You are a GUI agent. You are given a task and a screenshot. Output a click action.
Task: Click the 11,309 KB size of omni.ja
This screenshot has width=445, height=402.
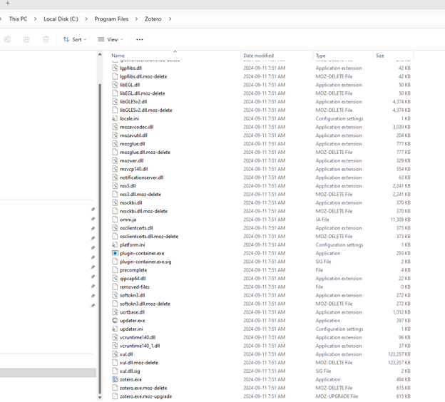tap(400, 220)
